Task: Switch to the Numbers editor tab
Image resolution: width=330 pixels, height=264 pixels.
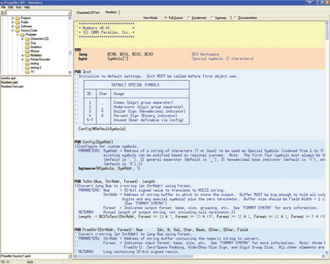Action: click(x=111, y=13)
